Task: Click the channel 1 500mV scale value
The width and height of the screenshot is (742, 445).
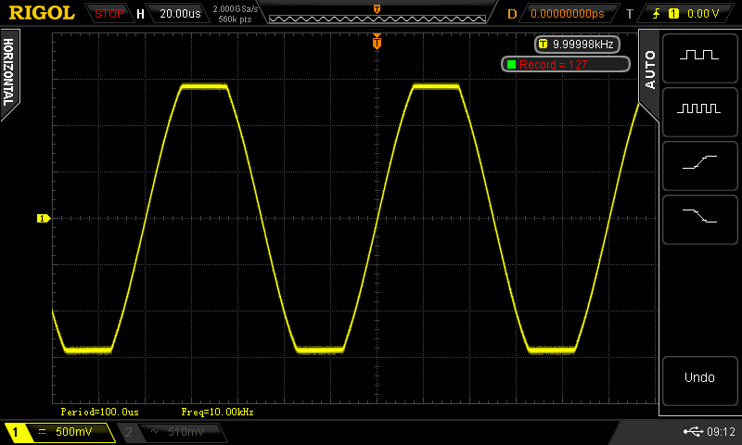Action: [x=74, y=432]
